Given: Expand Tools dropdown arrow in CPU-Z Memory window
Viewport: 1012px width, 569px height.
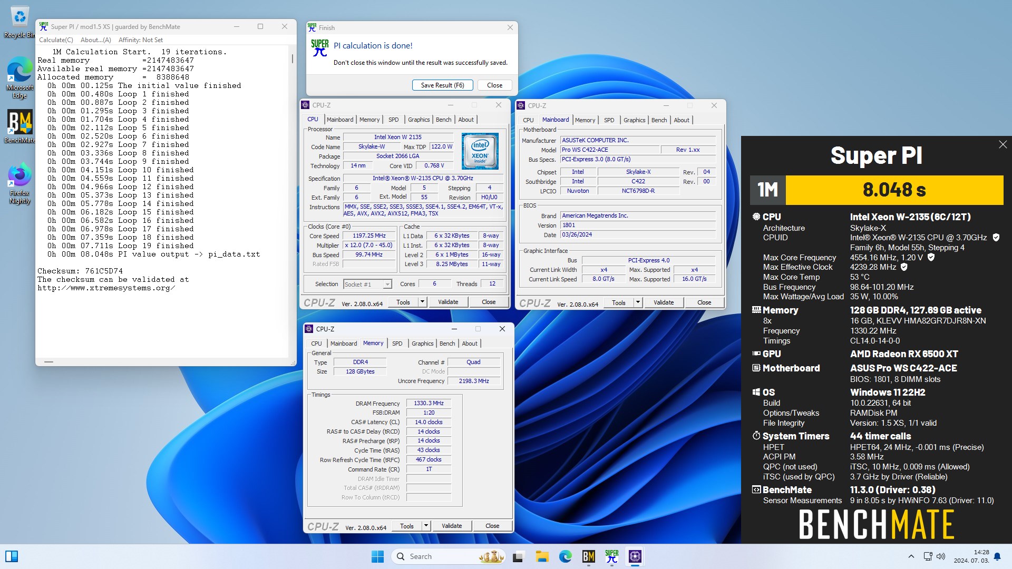Looking at the screenshot, I should click(426, 526).
